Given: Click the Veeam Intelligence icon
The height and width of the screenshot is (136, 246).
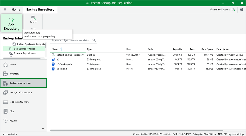Looking at the screenshot, I should point(233,10).
